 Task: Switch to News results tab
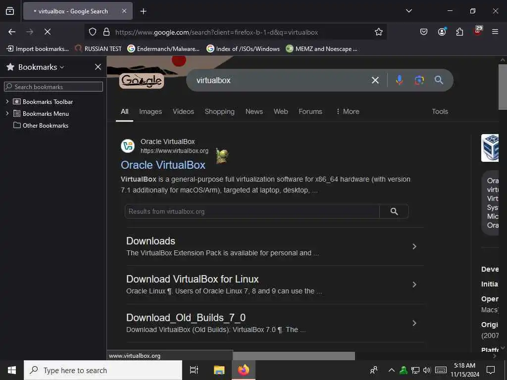[254, 111]
